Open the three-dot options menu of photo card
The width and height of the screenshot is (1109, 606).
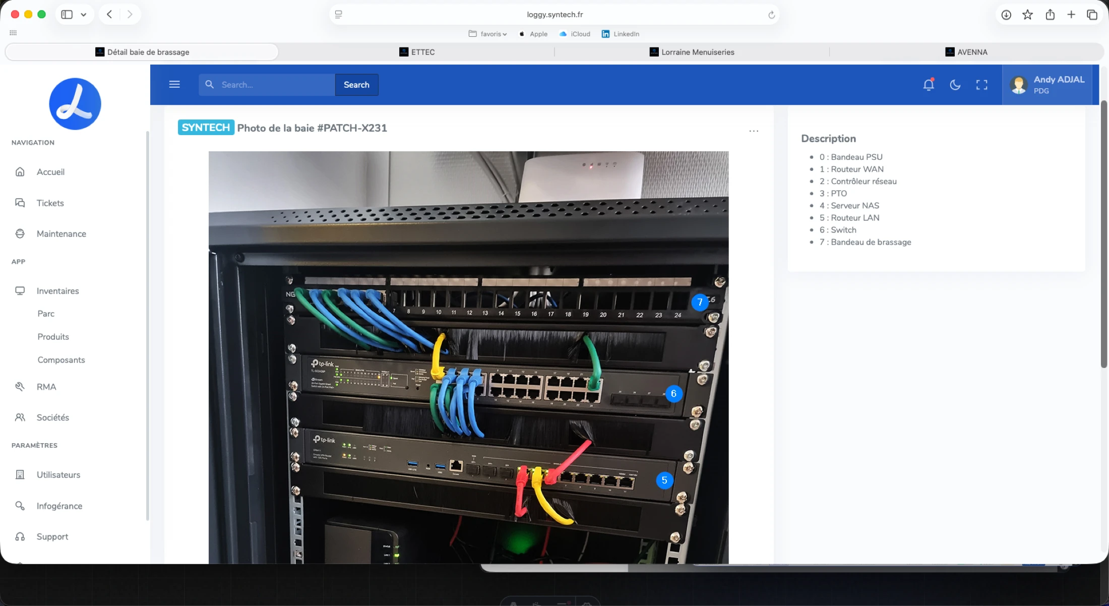click(x=754, y=131)
